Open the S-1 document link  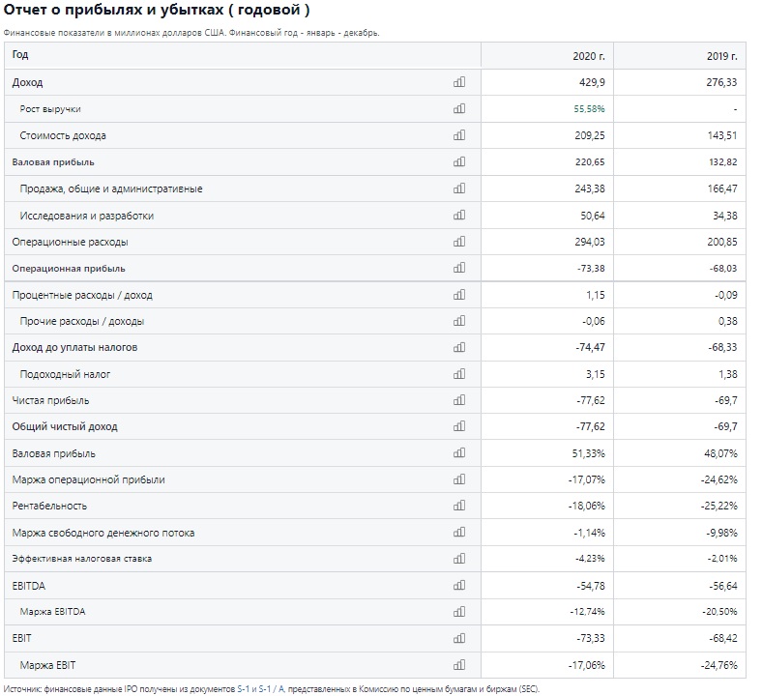(x=243, y=688)
